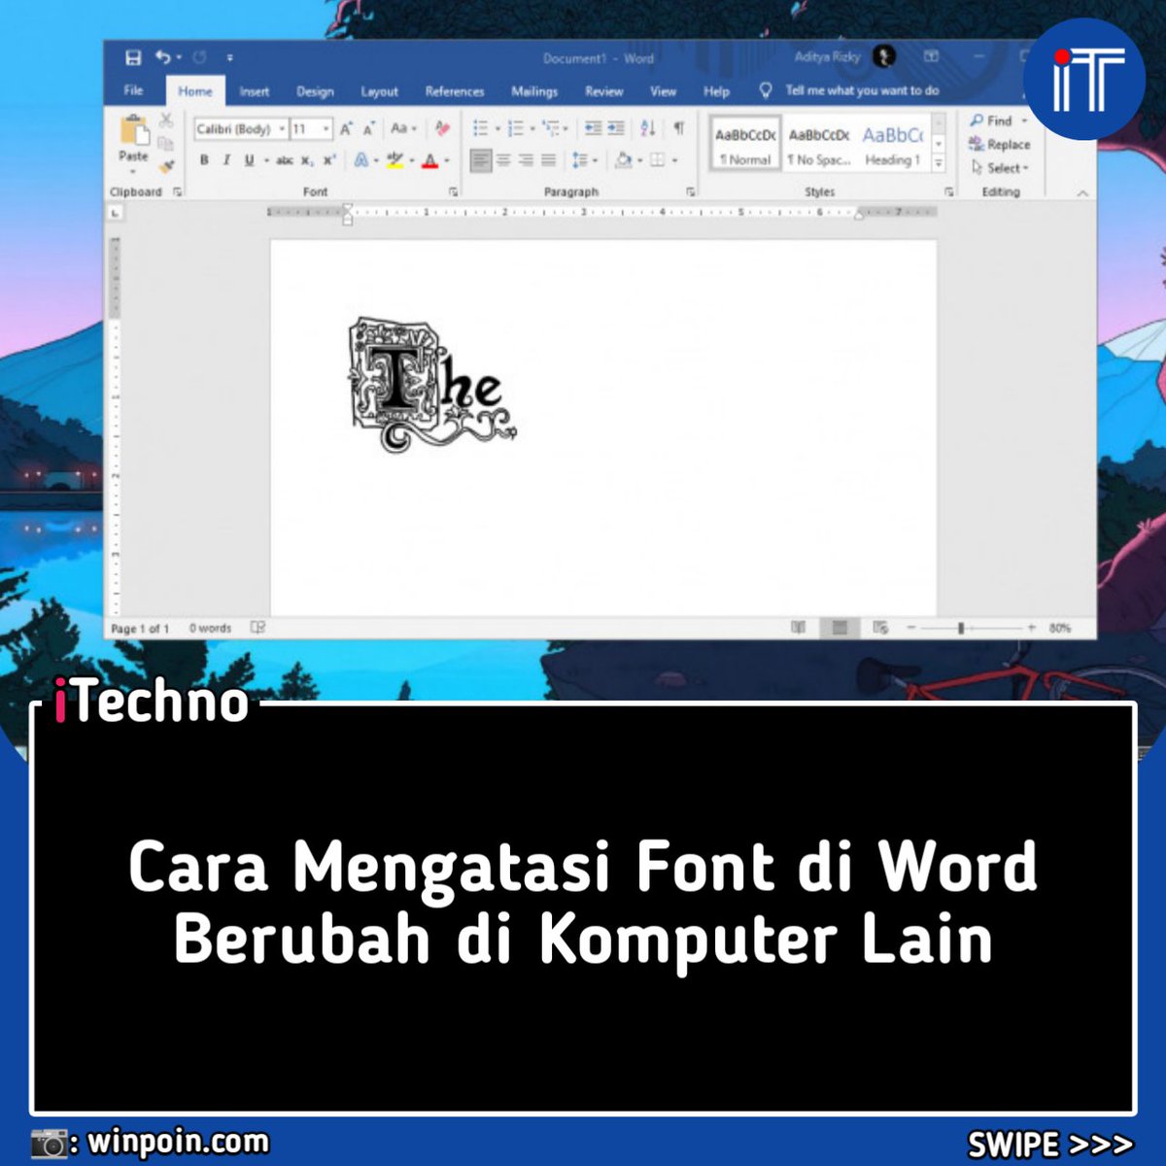
Task: Open the Help ribbon tab
Action: pyautogui.click(x=716, y=91)
